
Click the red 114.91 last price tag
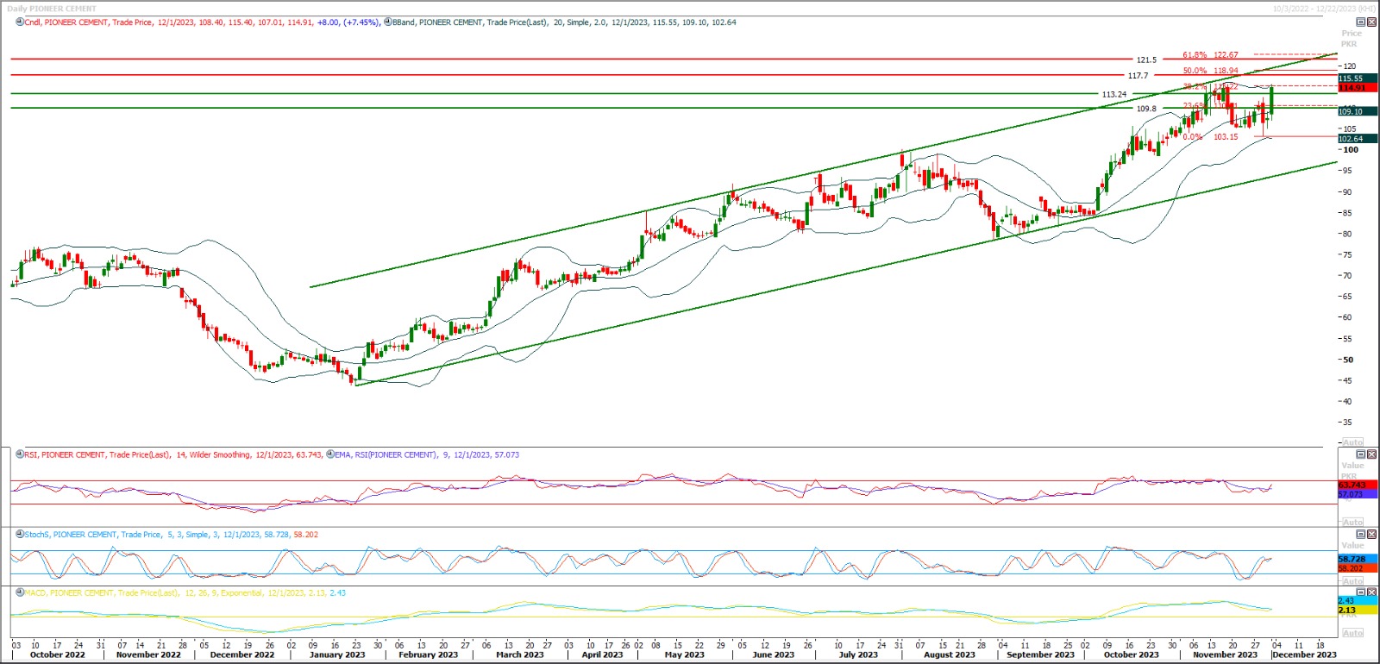1352,88
